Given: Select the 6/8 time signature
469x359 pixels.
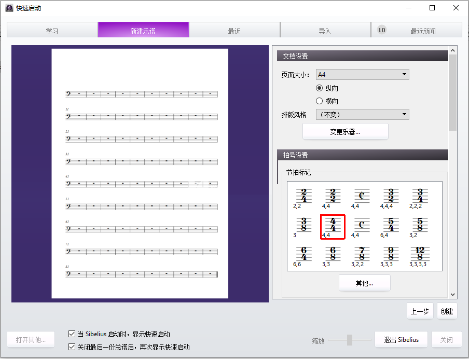Looking at the screenshot, I should coord(333,254).
